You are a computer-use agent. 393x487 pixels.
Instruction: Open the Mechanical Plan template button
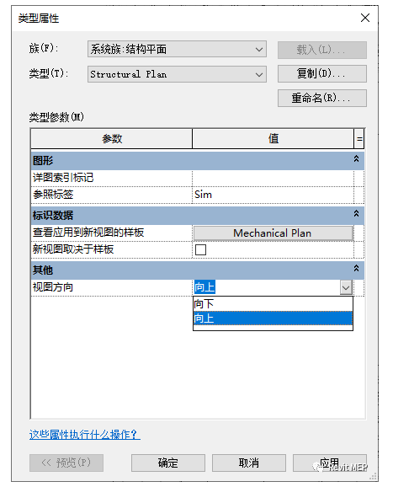pyautogui.click(x=274, y=233)
